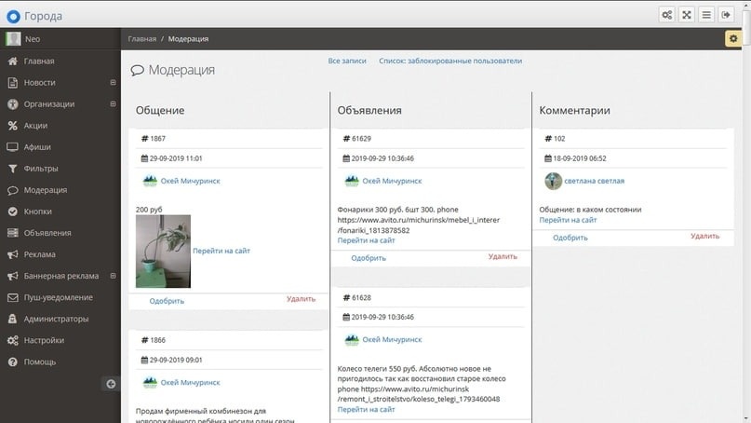Click the 200 руб text in post #1867
The height and width of the screenshot is (423, 751).
coord(149,210)
